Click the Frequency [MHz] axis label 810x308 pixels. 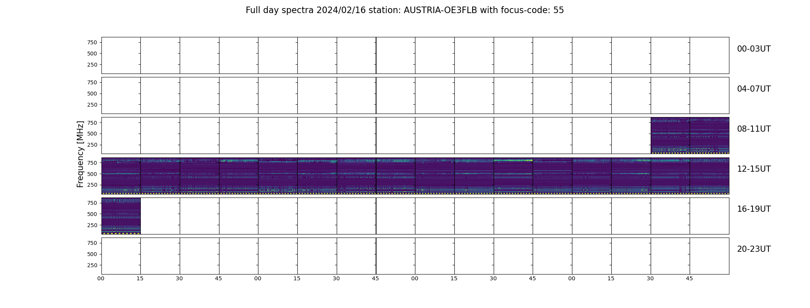click(80, 154)
